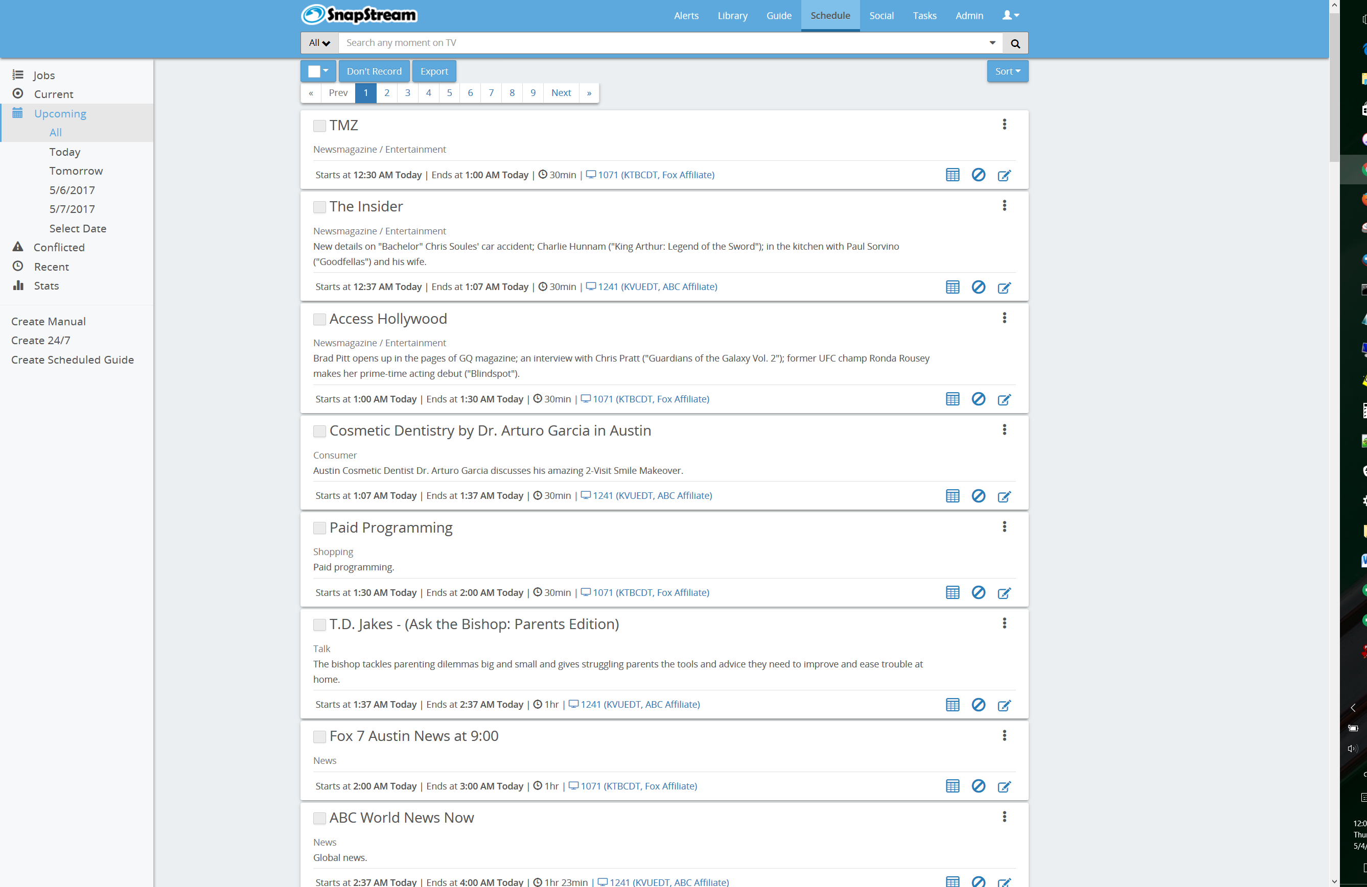
Task: Open the select-all checkbox dropdown
Action: 318,71
